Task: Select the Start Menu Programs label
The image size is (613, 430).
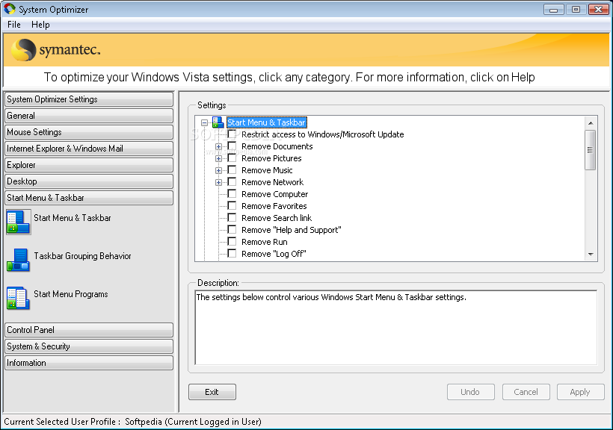Action: click(71, 294)
